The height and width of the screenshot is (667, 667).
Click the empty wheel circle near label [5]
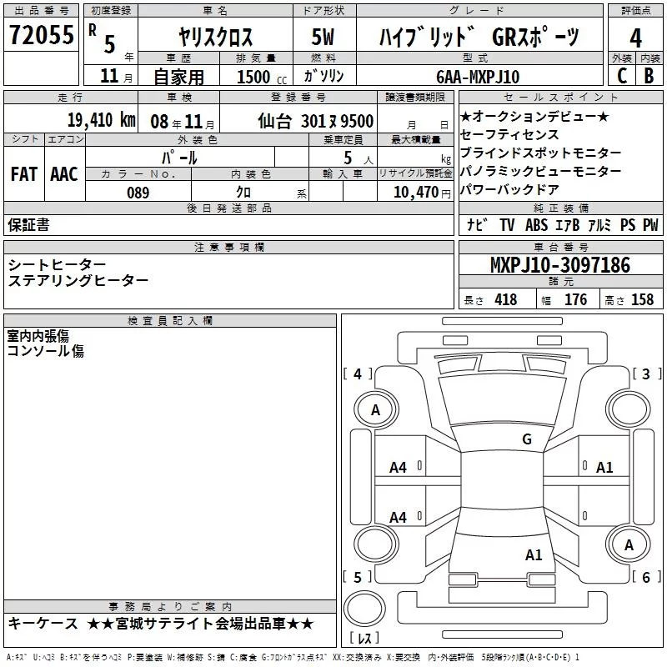click(x=375, y=544)
